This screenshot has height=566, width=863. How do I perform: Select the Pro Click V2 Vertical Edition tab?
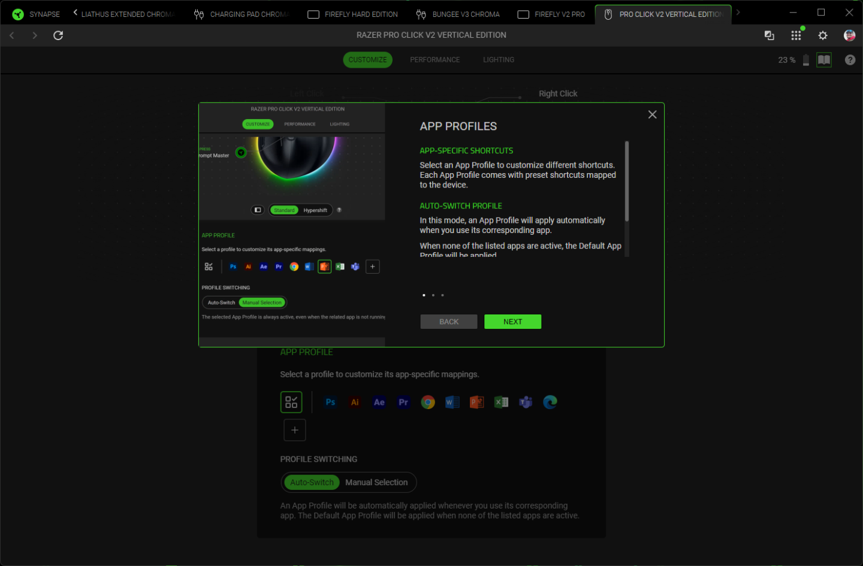tap(663, 14)
